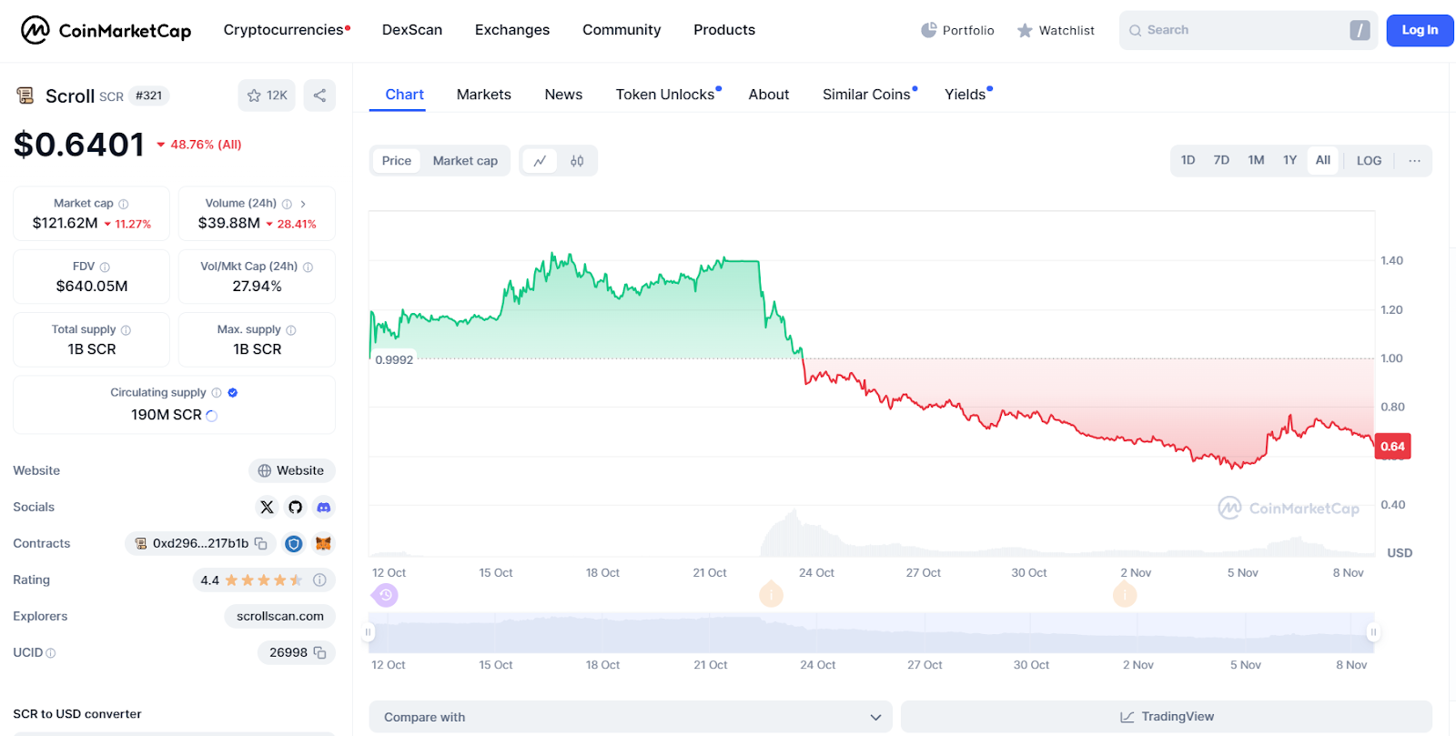
Task: Click the chart range navigator bar
Action: point(871,632)
